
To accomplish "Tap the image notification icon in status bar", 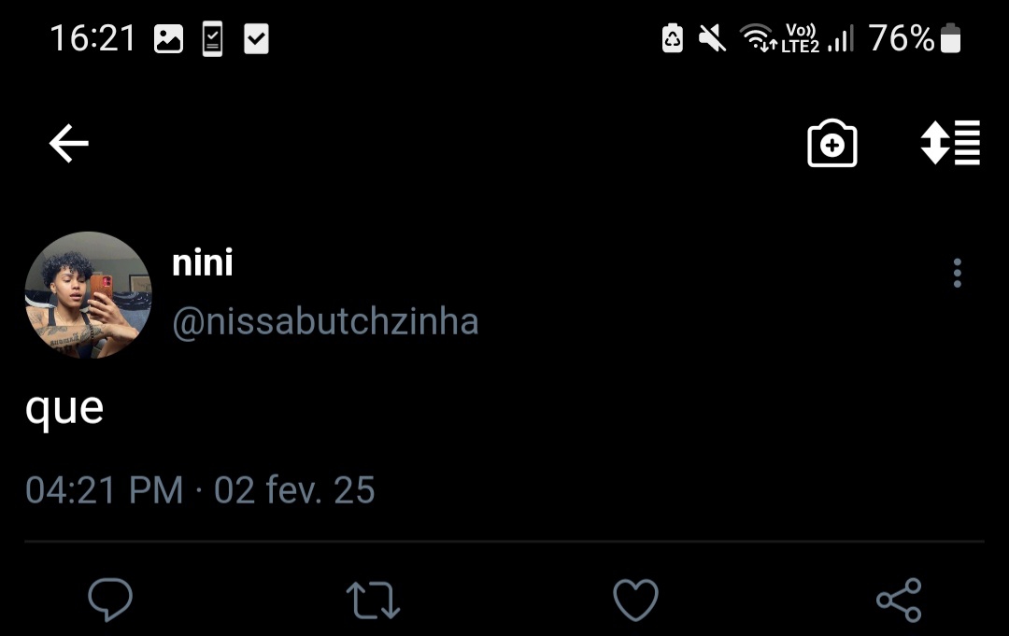I will [168, 39].
